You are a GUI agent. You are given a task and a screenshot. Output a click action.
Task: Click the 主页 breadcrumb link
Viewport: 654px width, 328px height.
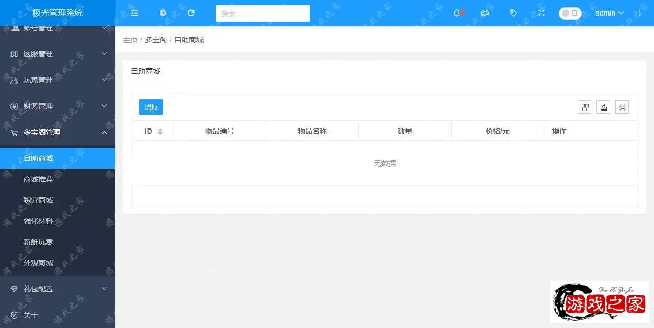click(x=130, y=40)
